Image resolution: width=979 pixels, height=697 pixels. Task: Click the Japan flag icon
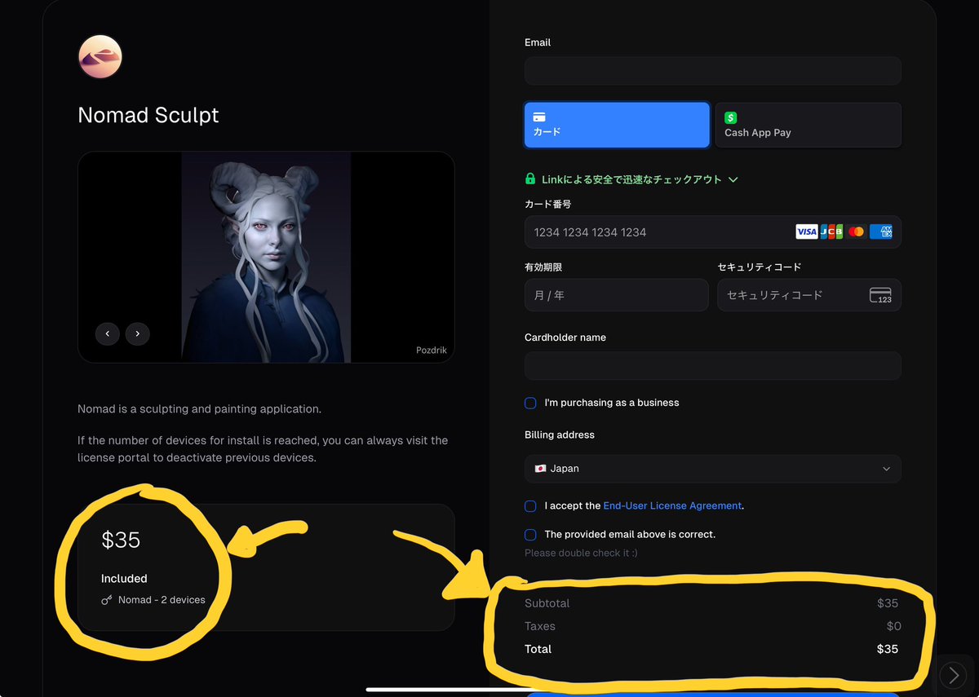click(x=540, y=469)
